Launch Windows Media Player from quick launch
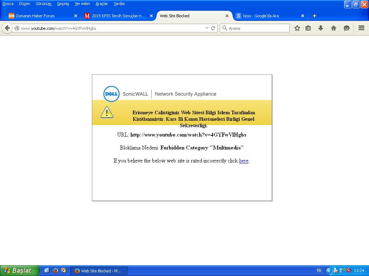Viewport: 369px width, 276px height. point(63,270)
